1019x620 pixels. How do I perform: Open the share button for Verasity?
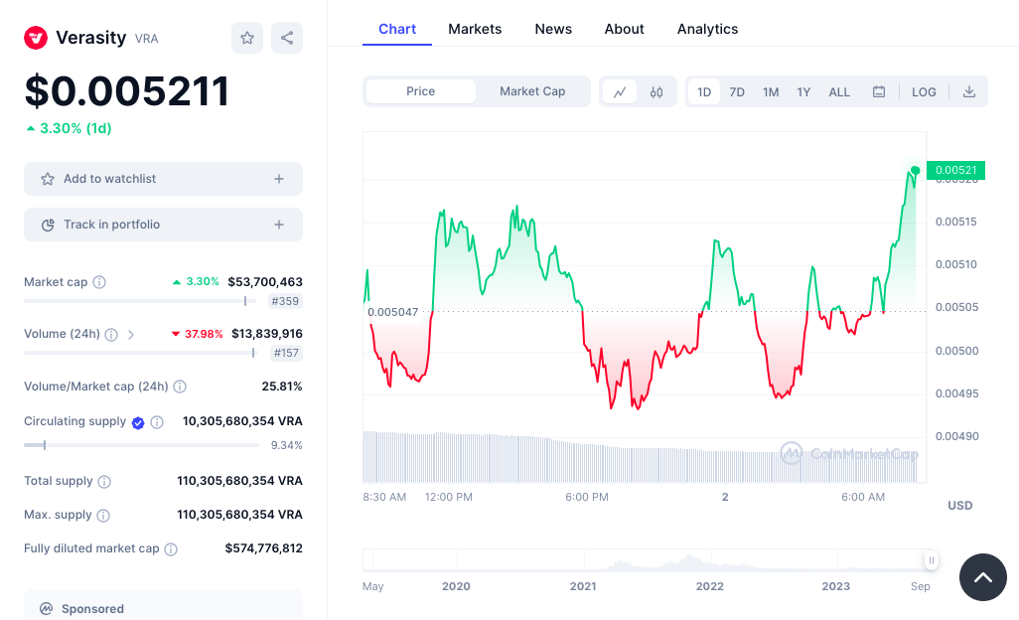coord(287,38)
